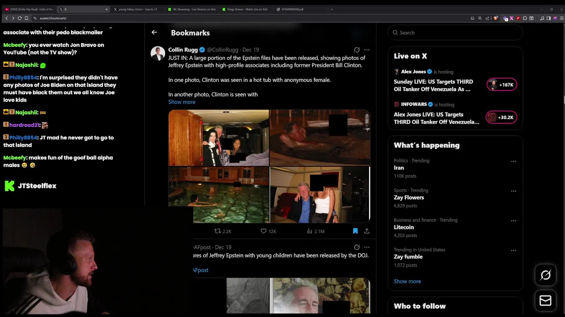Screen dimensions: 565x317
Task: Remove bookmark on Collin Rugg tweet
Action: (x=355, y=231)
